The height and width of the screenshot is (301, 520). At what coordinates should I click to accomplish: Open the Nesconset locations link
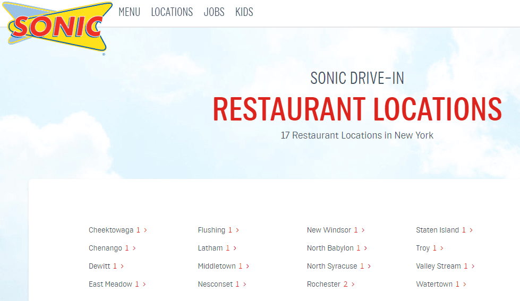point(222,284)
